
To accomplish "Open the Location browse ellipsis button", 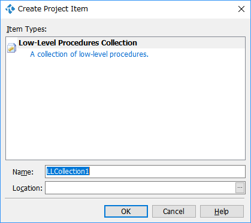I will pos(240,188).
